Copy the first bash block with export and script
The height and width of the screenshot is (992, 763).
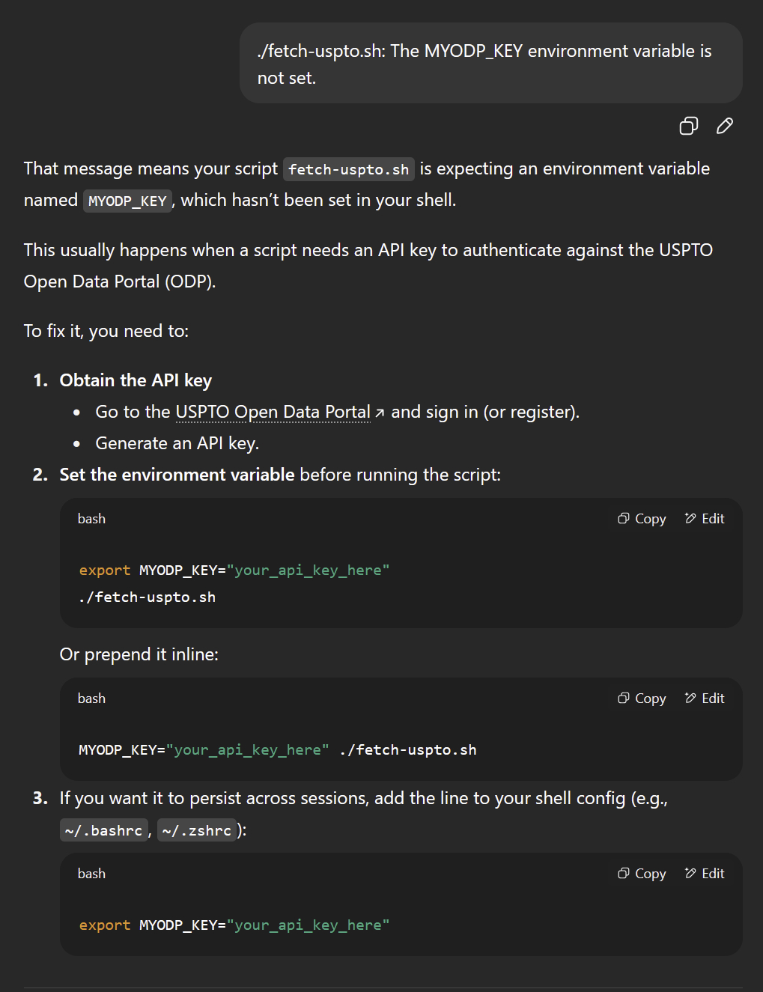(642, 519)
